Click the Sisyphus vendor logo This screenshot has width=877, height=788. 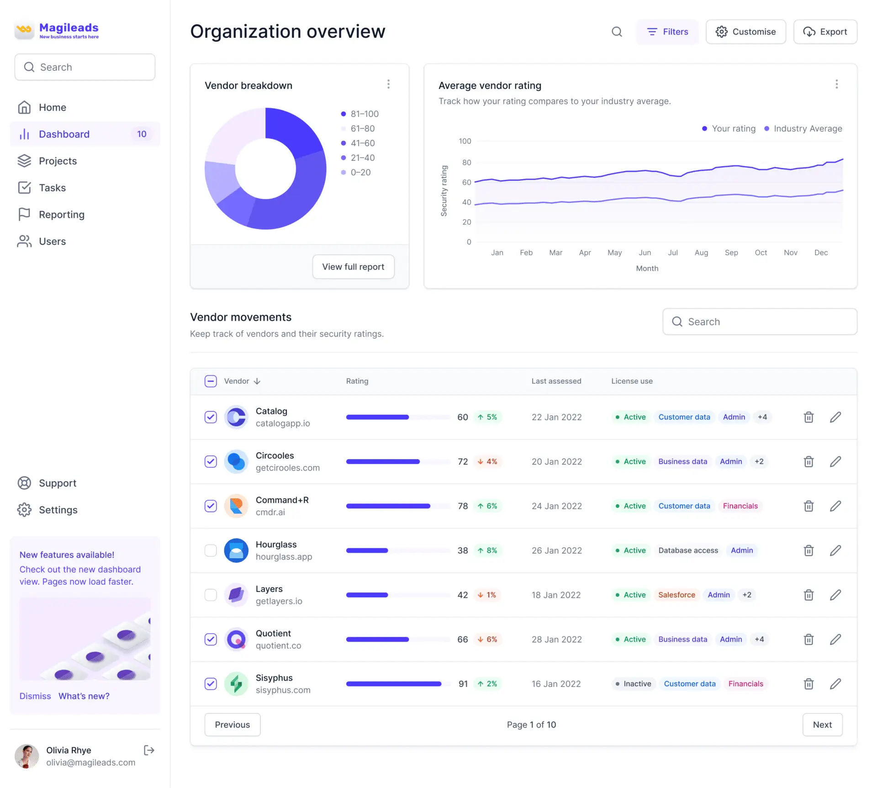236,684
